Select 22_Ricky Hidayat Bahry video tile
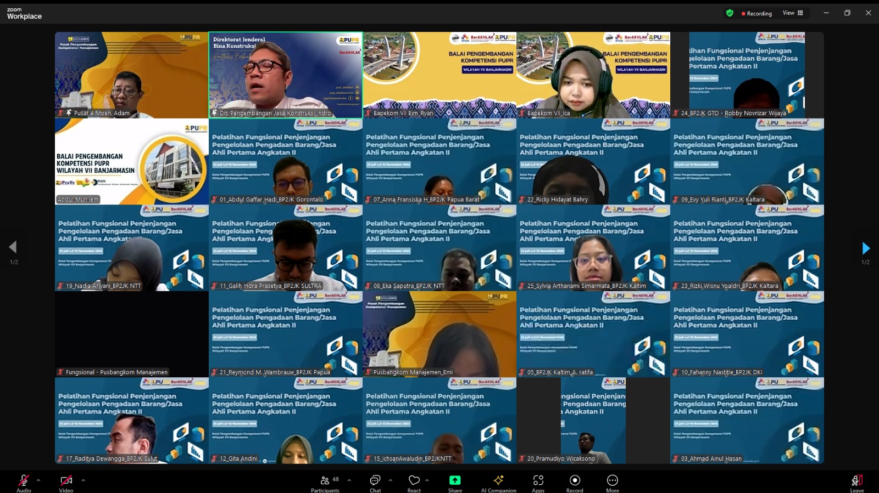Image resolution: width=879 pixels, height=493 pixels. click(x=593, y=161)
